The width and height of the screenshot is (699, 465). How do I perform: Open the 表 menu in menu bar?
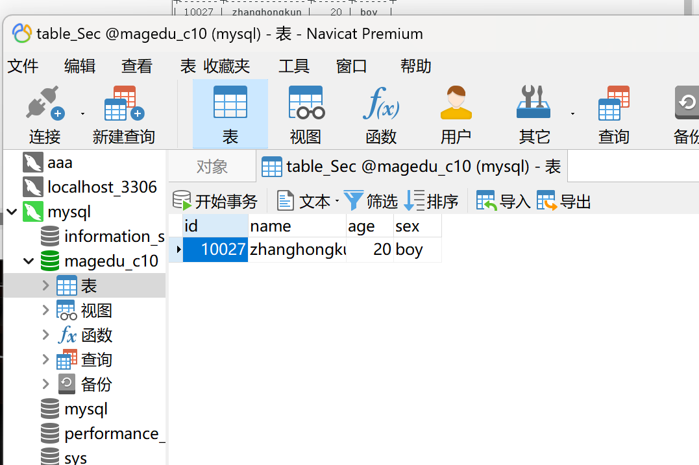pyautogui.click(x=188, y=66)
